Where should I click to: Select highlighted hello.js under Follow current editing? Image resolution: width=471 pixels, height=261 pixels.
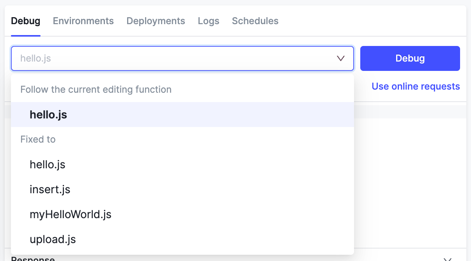(182, 115)
